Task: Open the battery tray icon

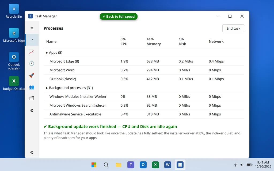Action: (x=250, y=165)
